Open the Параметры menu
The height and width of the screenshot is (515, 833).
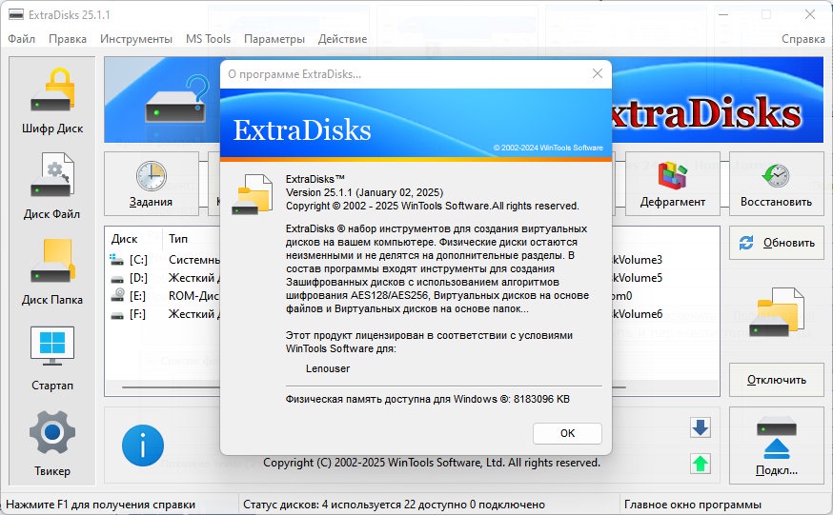click(274, 39)
